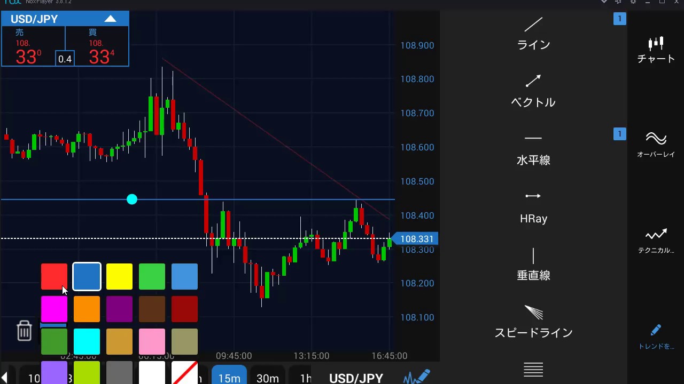
Task: Open the チャート chart type panel
Action: coord(656,50)
